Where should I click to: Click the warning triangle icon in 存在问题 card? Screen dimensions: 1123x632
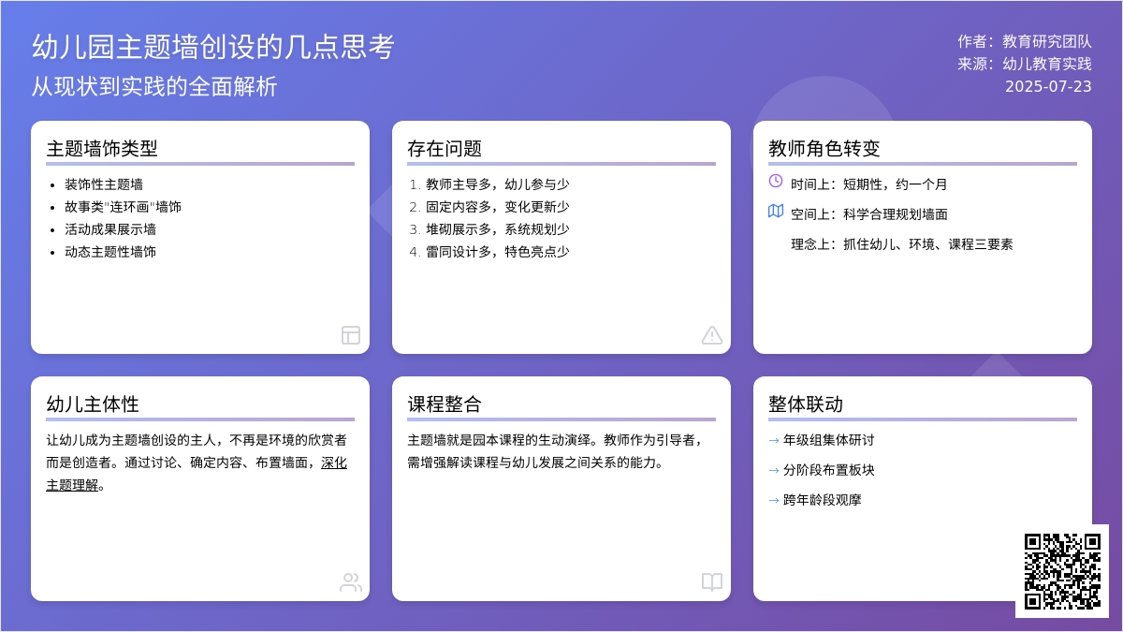tap(712, 335)
